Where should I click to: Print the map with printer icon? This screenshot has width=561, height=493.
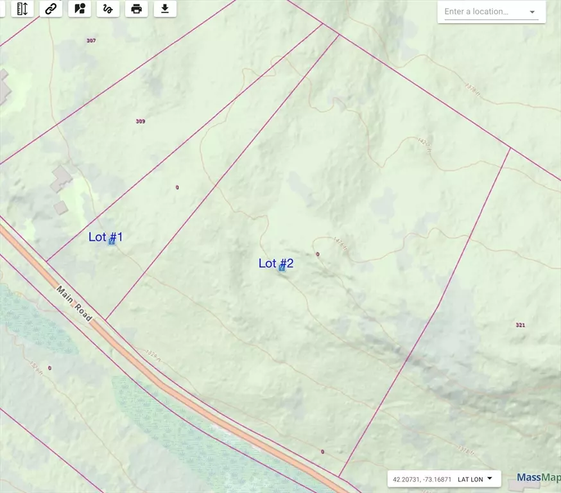click(136, 8)
